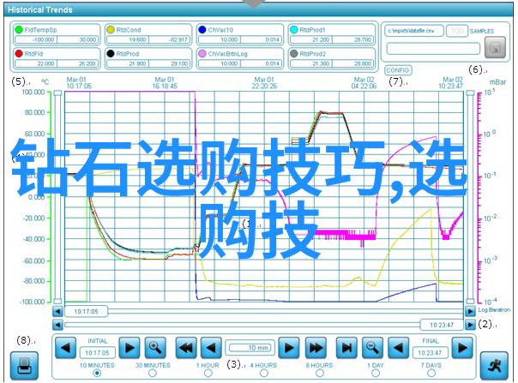Click the left arrow before INITIAL time
The height and width of the screenshot is (383, 518).
click(65, 347)
